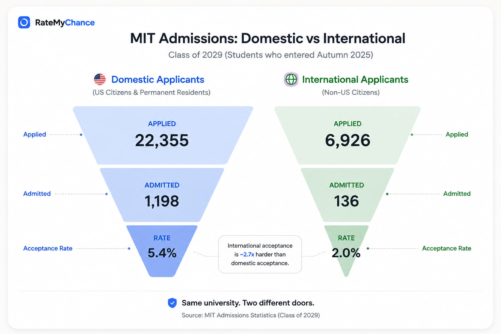Screen dimensions: 501x334
Task: Click the green 'Admitted' side label
Action: pos(457,194)
